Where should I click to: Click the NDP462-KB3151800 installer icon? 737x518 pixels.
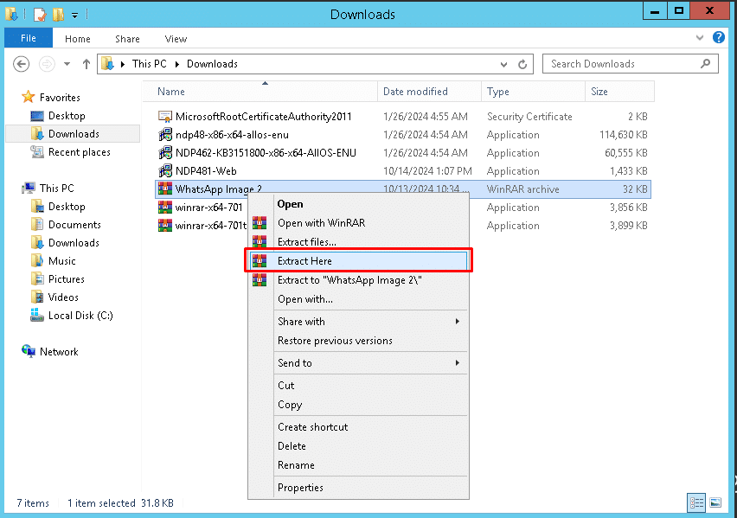(165, 153)
